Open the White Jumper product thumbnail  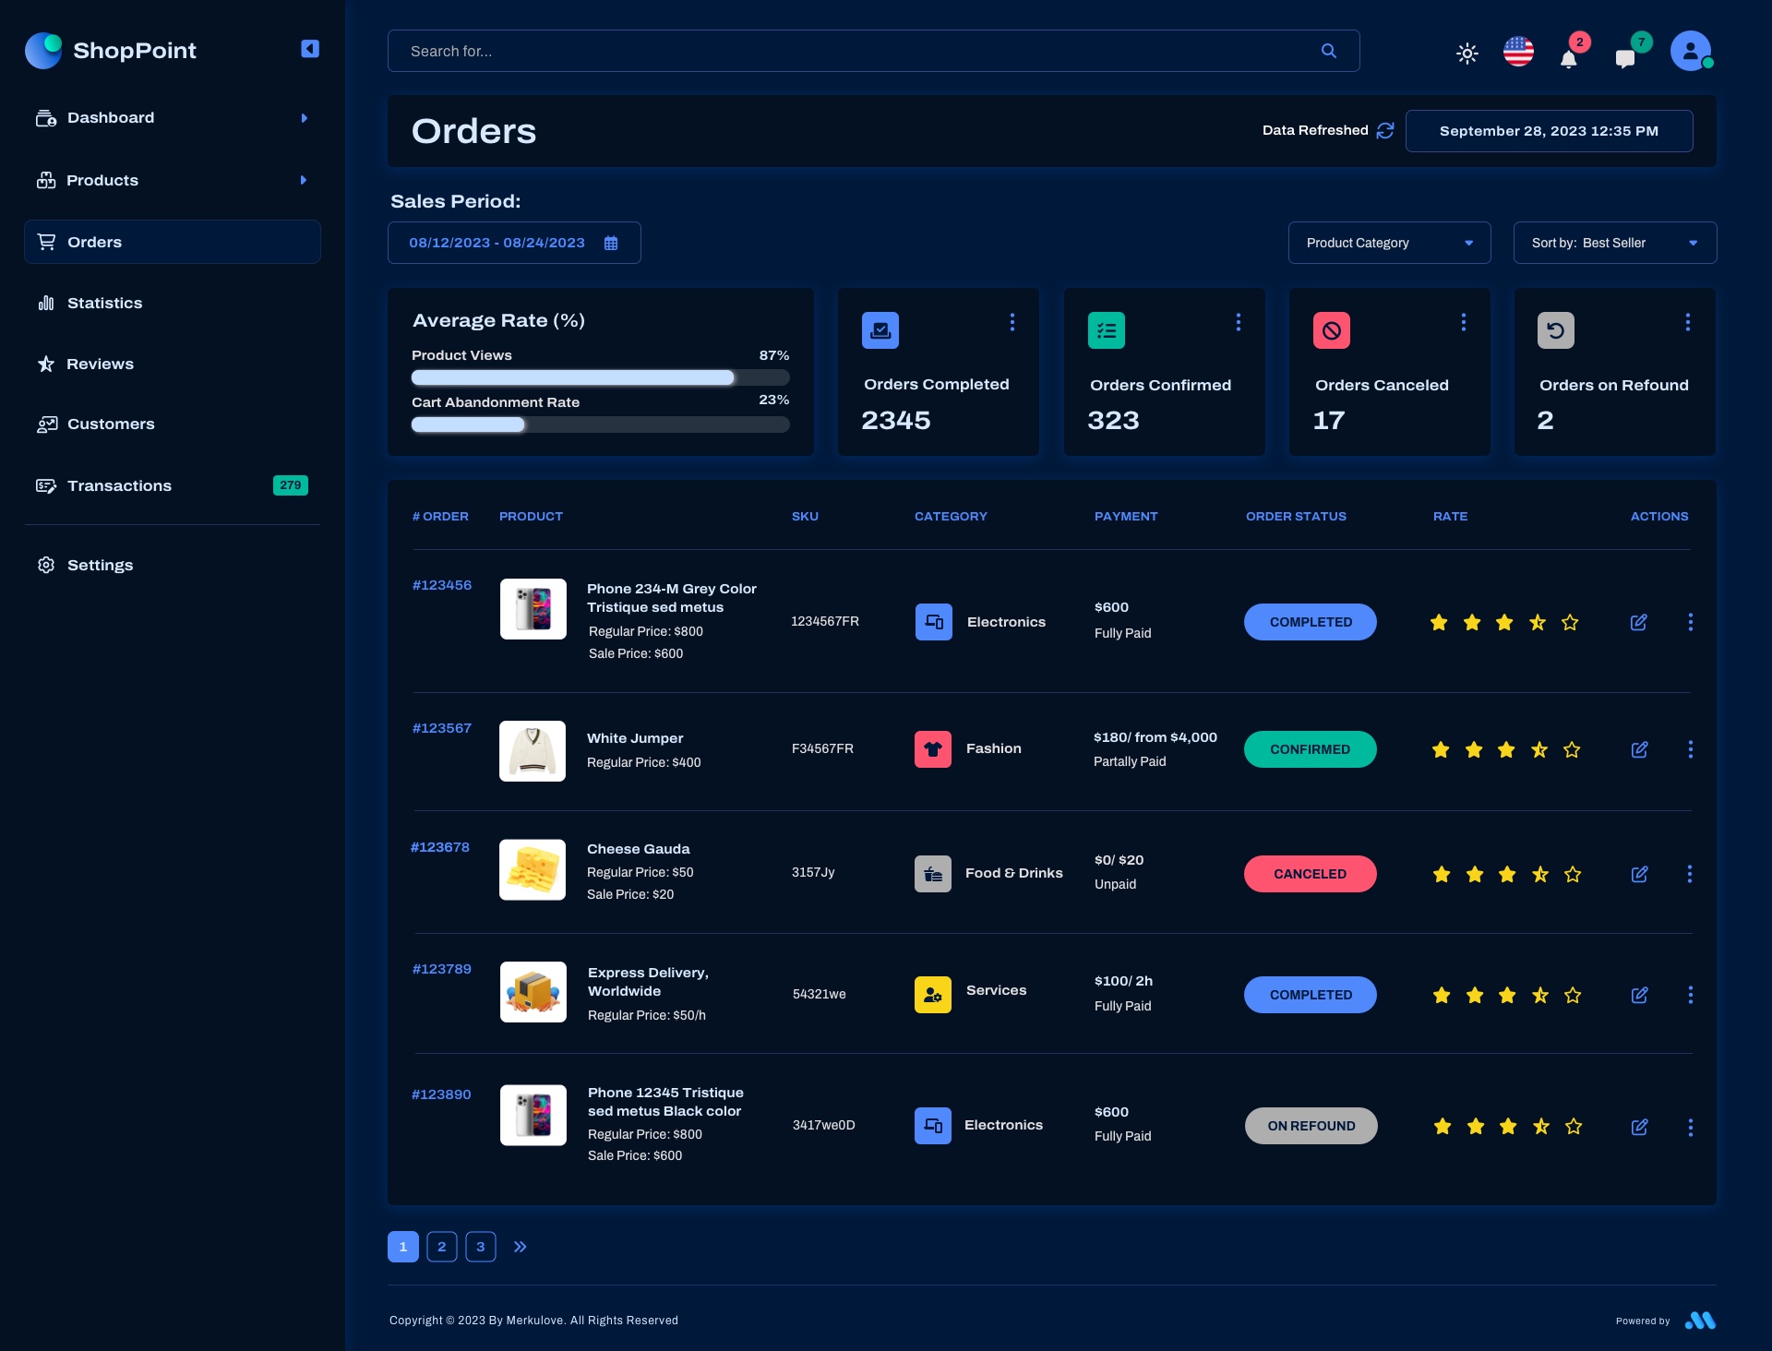pos(533,750)
